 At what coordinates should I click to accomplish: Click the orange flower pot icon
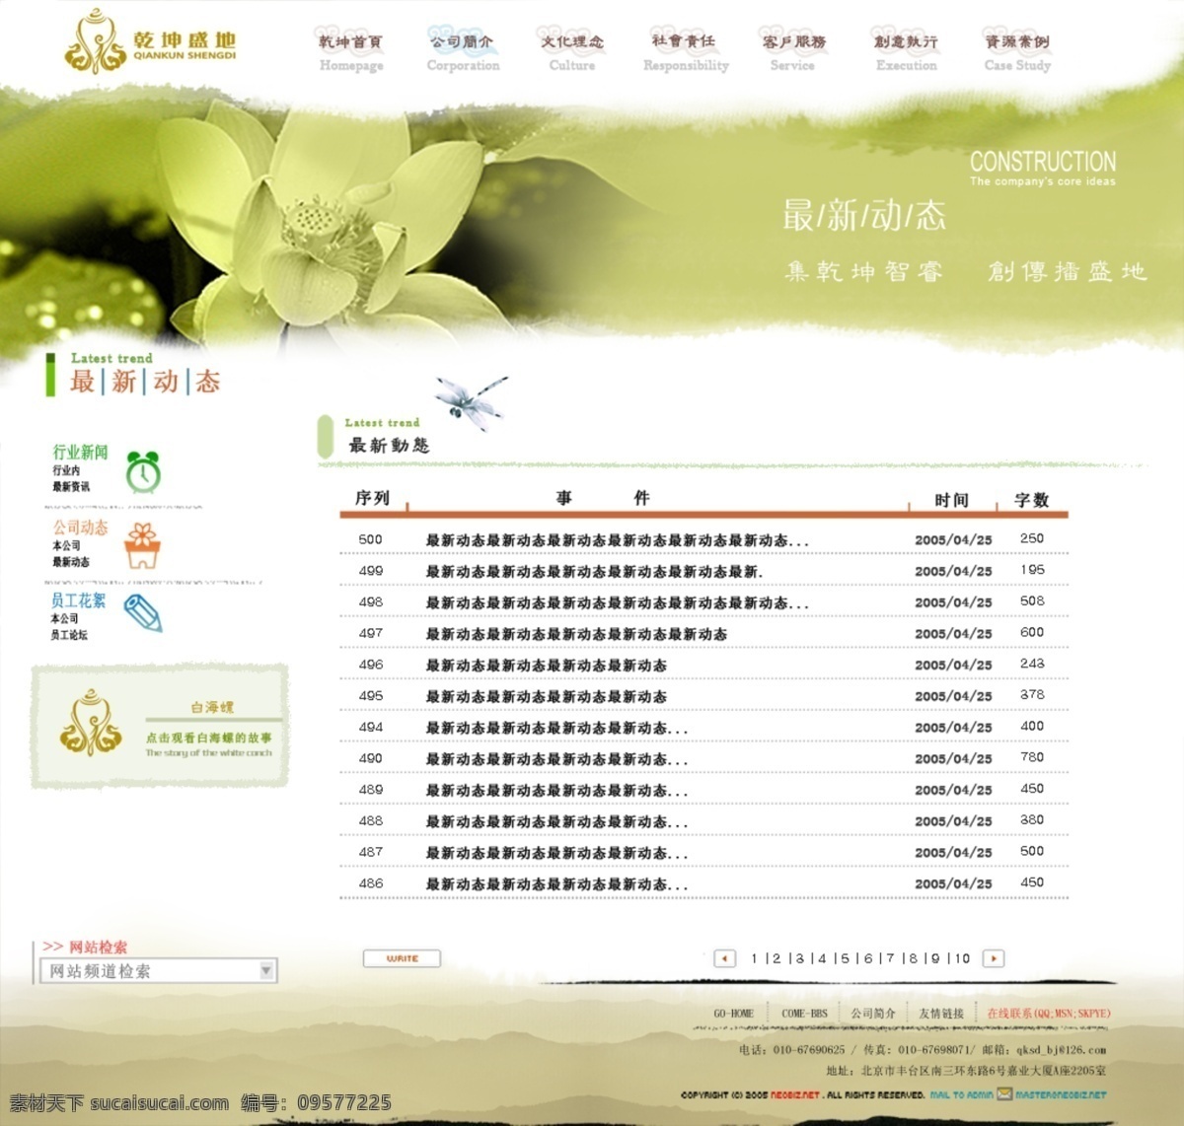[143, 546]
